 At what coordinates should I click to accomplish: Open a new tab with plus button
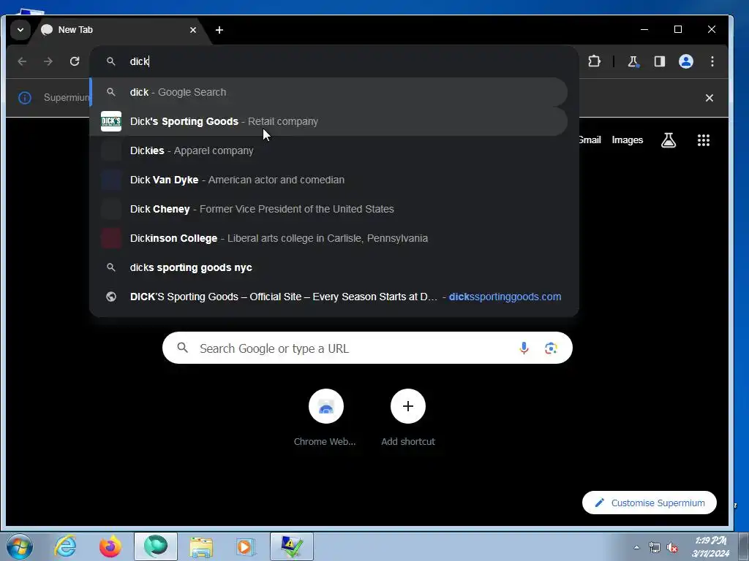pos(219,30)
